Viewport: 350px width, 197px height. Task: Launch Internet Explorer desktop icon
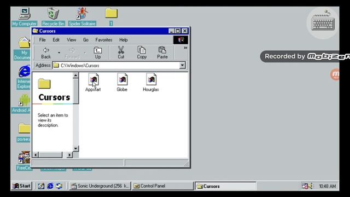[x=24, y=77]
